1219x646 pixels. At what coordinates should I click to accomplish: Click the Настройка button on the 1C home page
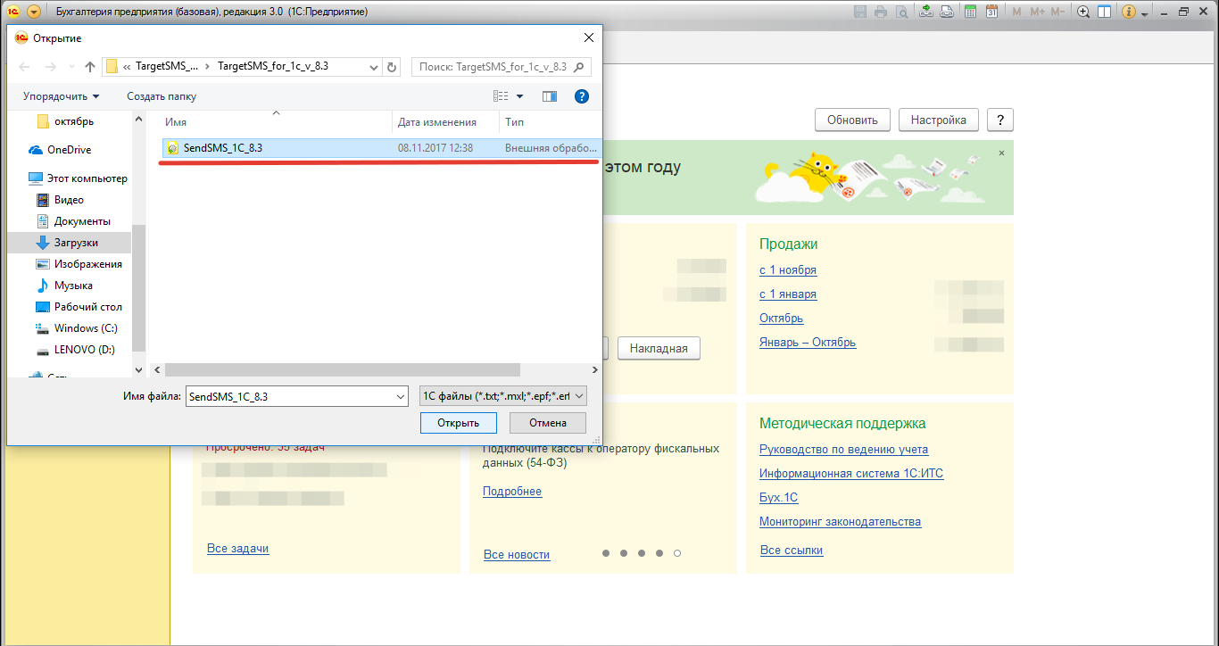point(939,120)
